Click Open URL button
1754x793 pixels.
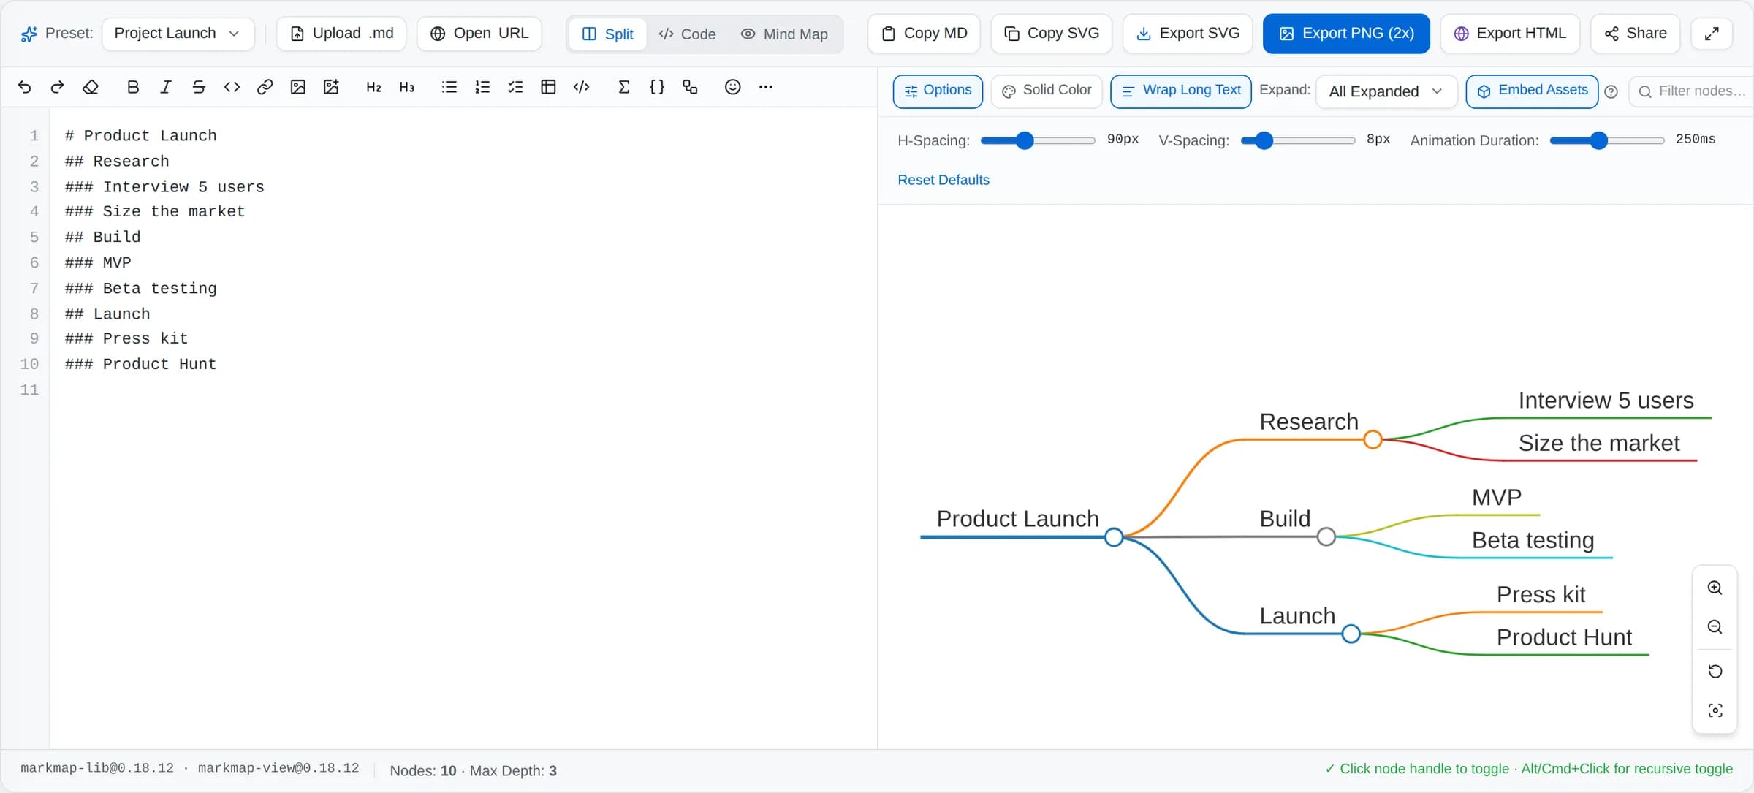coord(479,34)
